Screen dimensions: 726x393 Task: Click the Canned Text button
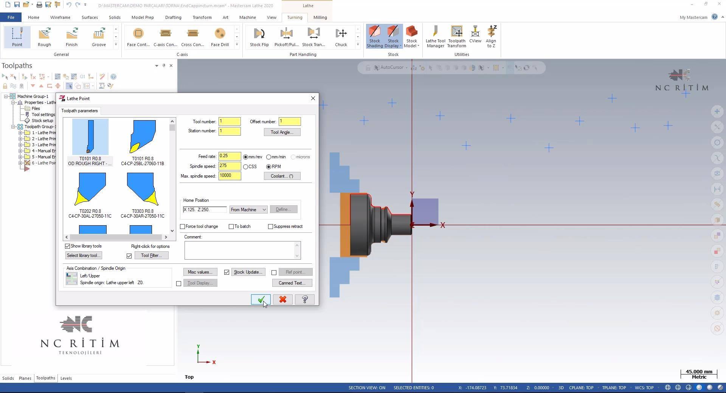[x=292, y=283]
